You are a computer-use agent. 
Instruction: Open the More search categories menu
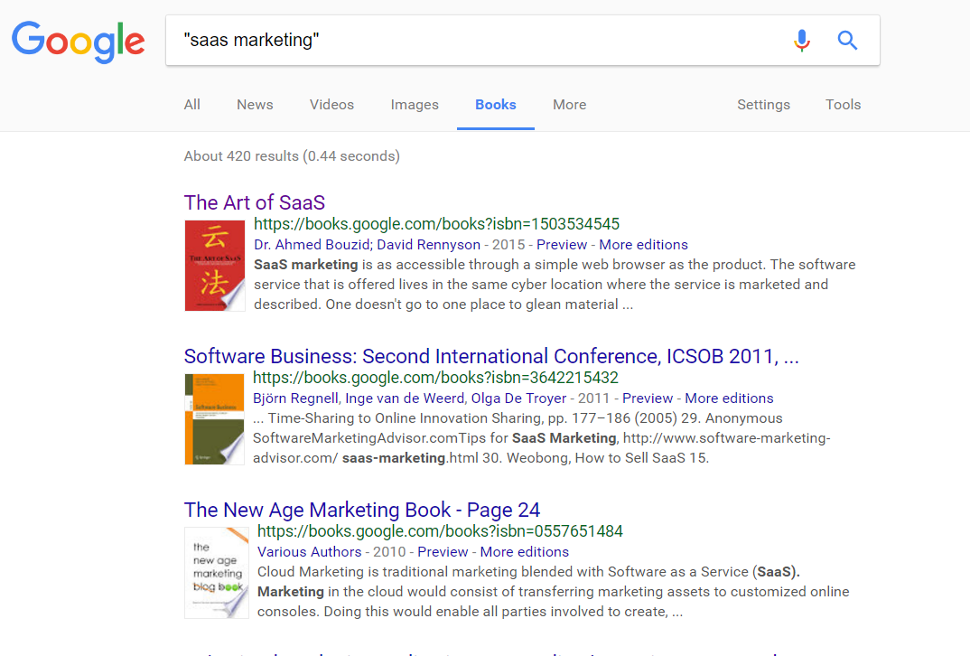click(x=570, y=105)
